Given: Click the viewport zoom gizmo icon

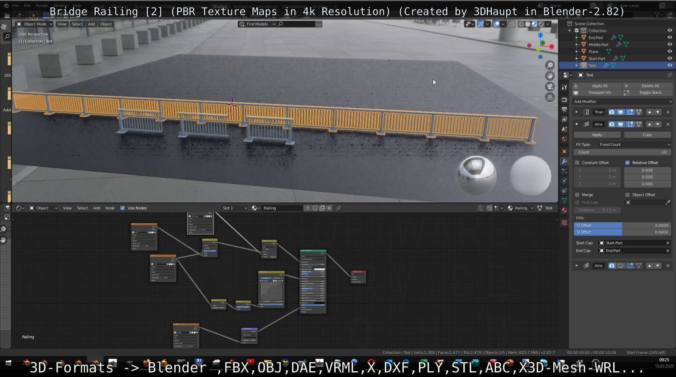Looking at the screenshot, I should pos(550,65).
